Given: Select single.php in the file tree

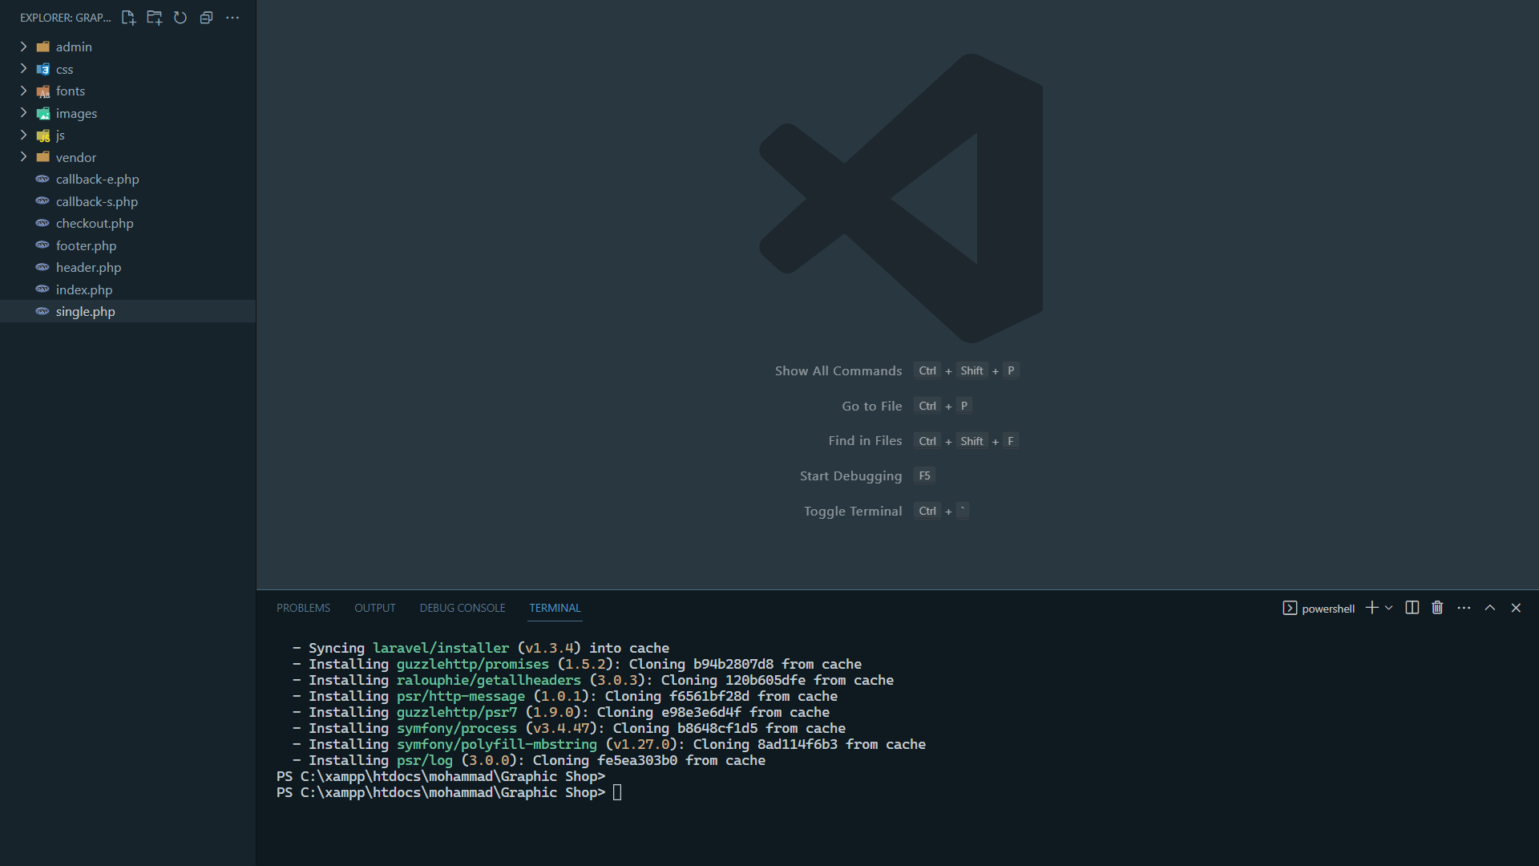Looking at the screenshot, I should [x=128, y=311].
